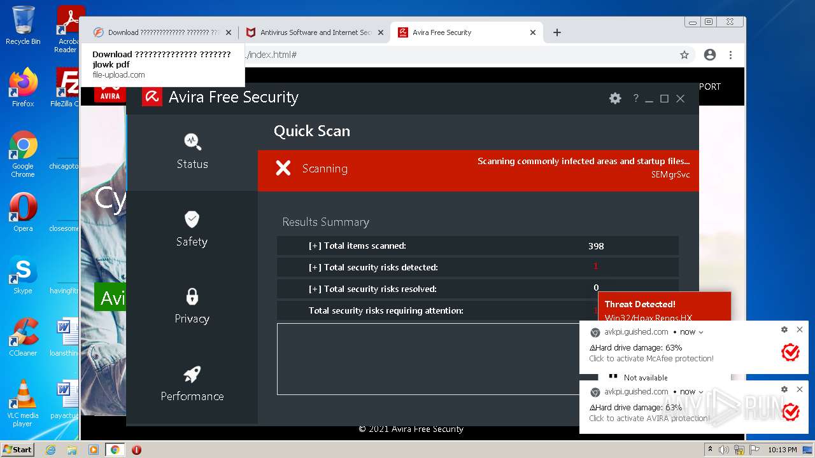The image size is (815, 458).
Task: Dismiss the AVIRA protection notification
Action: [800, 389]
